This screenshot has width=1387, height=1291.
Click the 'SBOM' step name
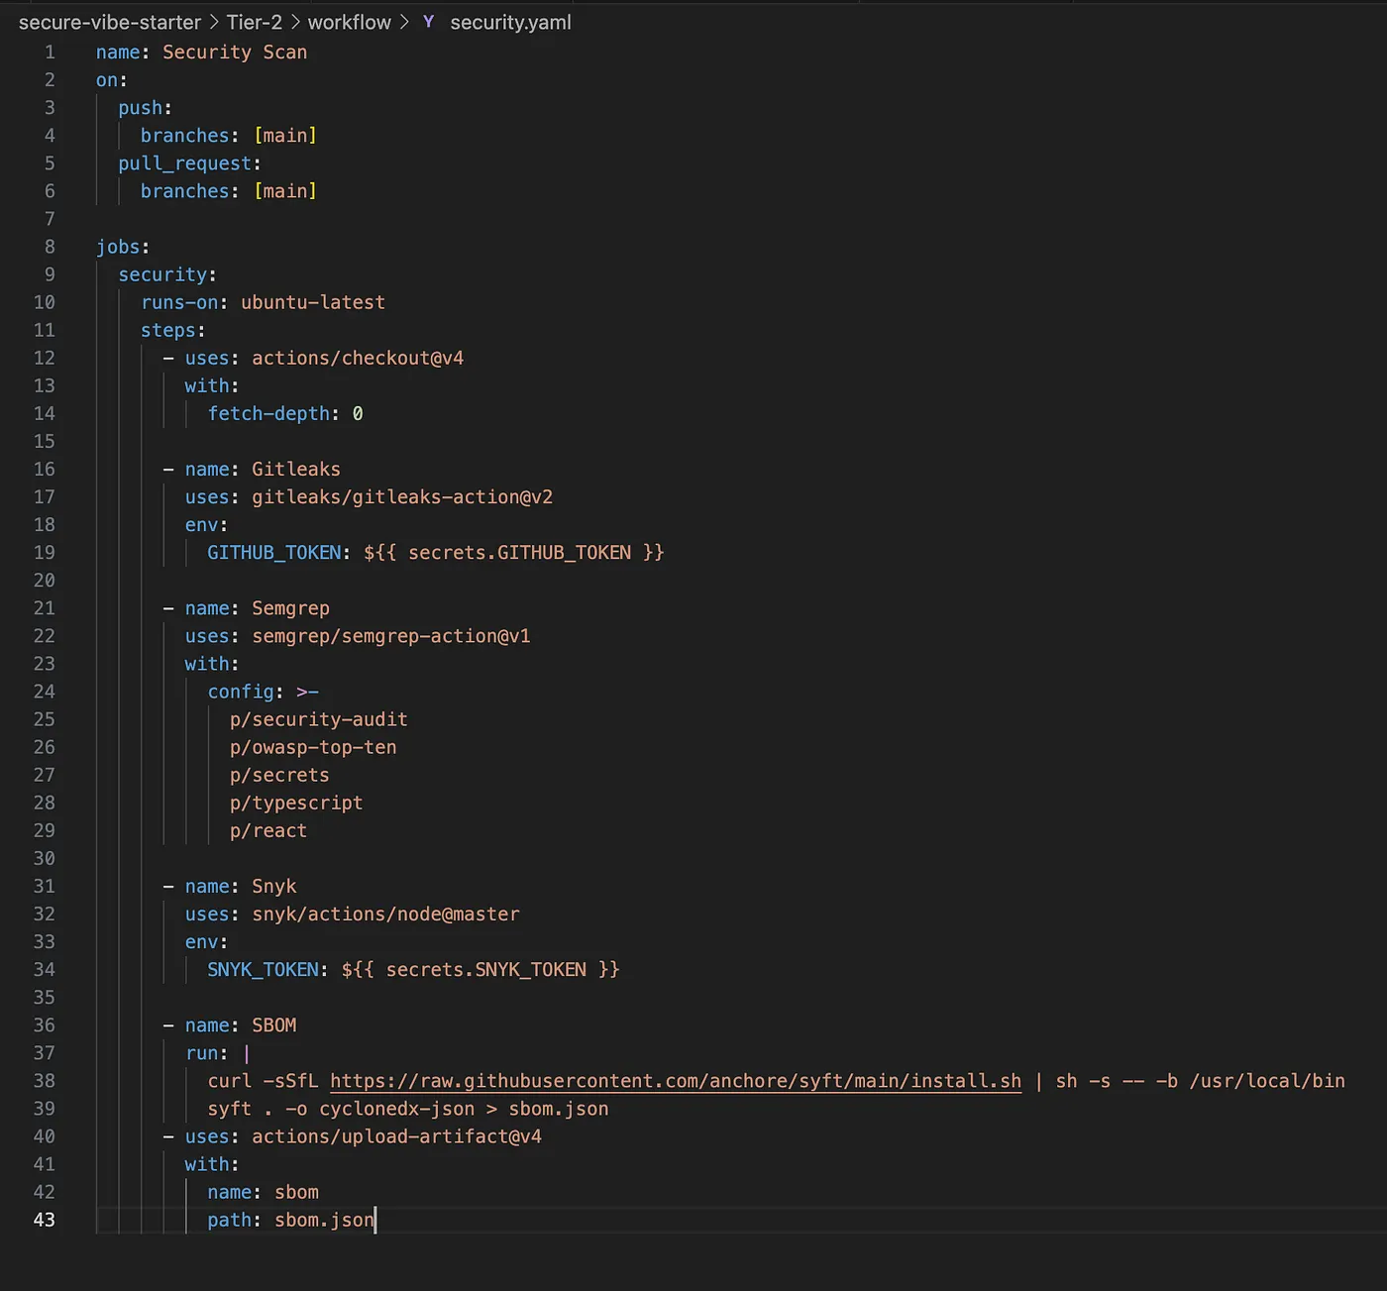273,1025
